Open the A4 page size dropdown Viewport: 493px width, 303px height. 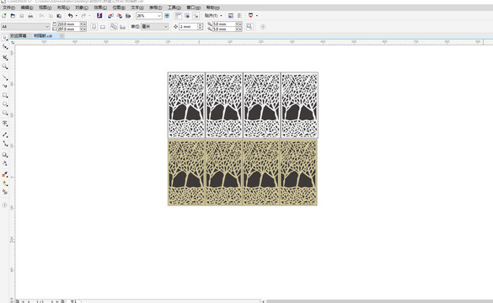tap(47, 27)
